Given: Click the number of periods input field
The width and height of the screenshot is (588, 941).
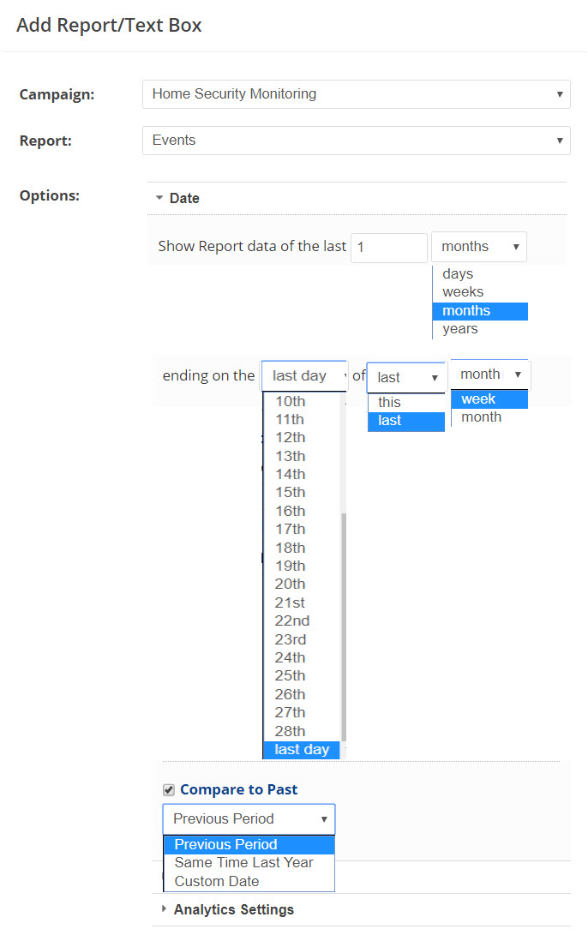Looking at the screenshot, I should coord(388,247).
